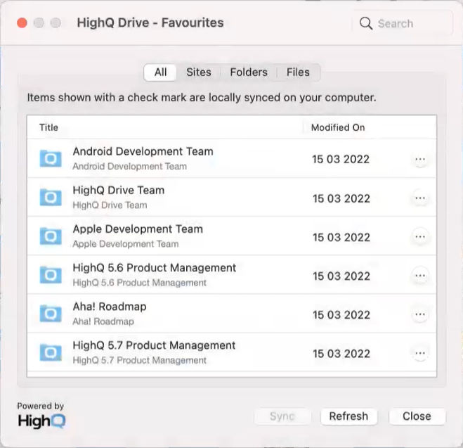Open more options for HighQ Drive Team
463x448 pixels.
pos(420,198)
